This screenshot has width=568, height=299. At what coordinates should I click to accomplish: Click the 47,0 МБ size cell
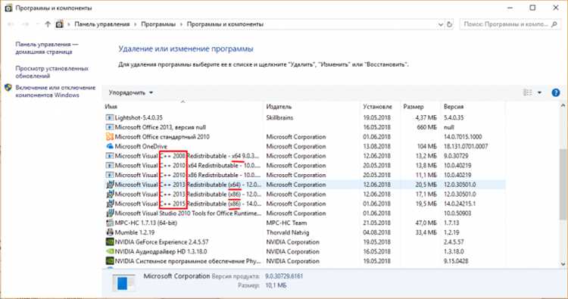click(x=426, y=223)
